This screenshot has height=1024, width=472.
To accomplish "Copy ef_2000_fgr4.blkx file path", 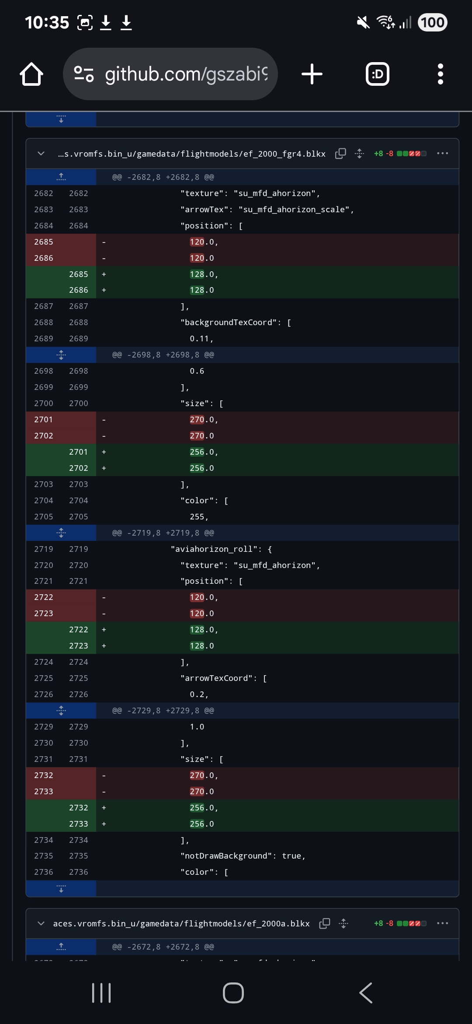I will pos(340,154).
